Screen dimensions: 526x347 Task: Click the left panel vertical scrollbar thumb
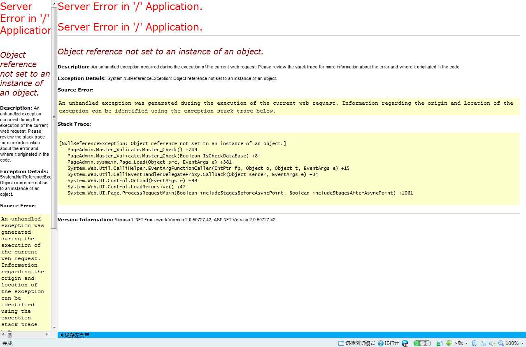[x=54, y=117]
